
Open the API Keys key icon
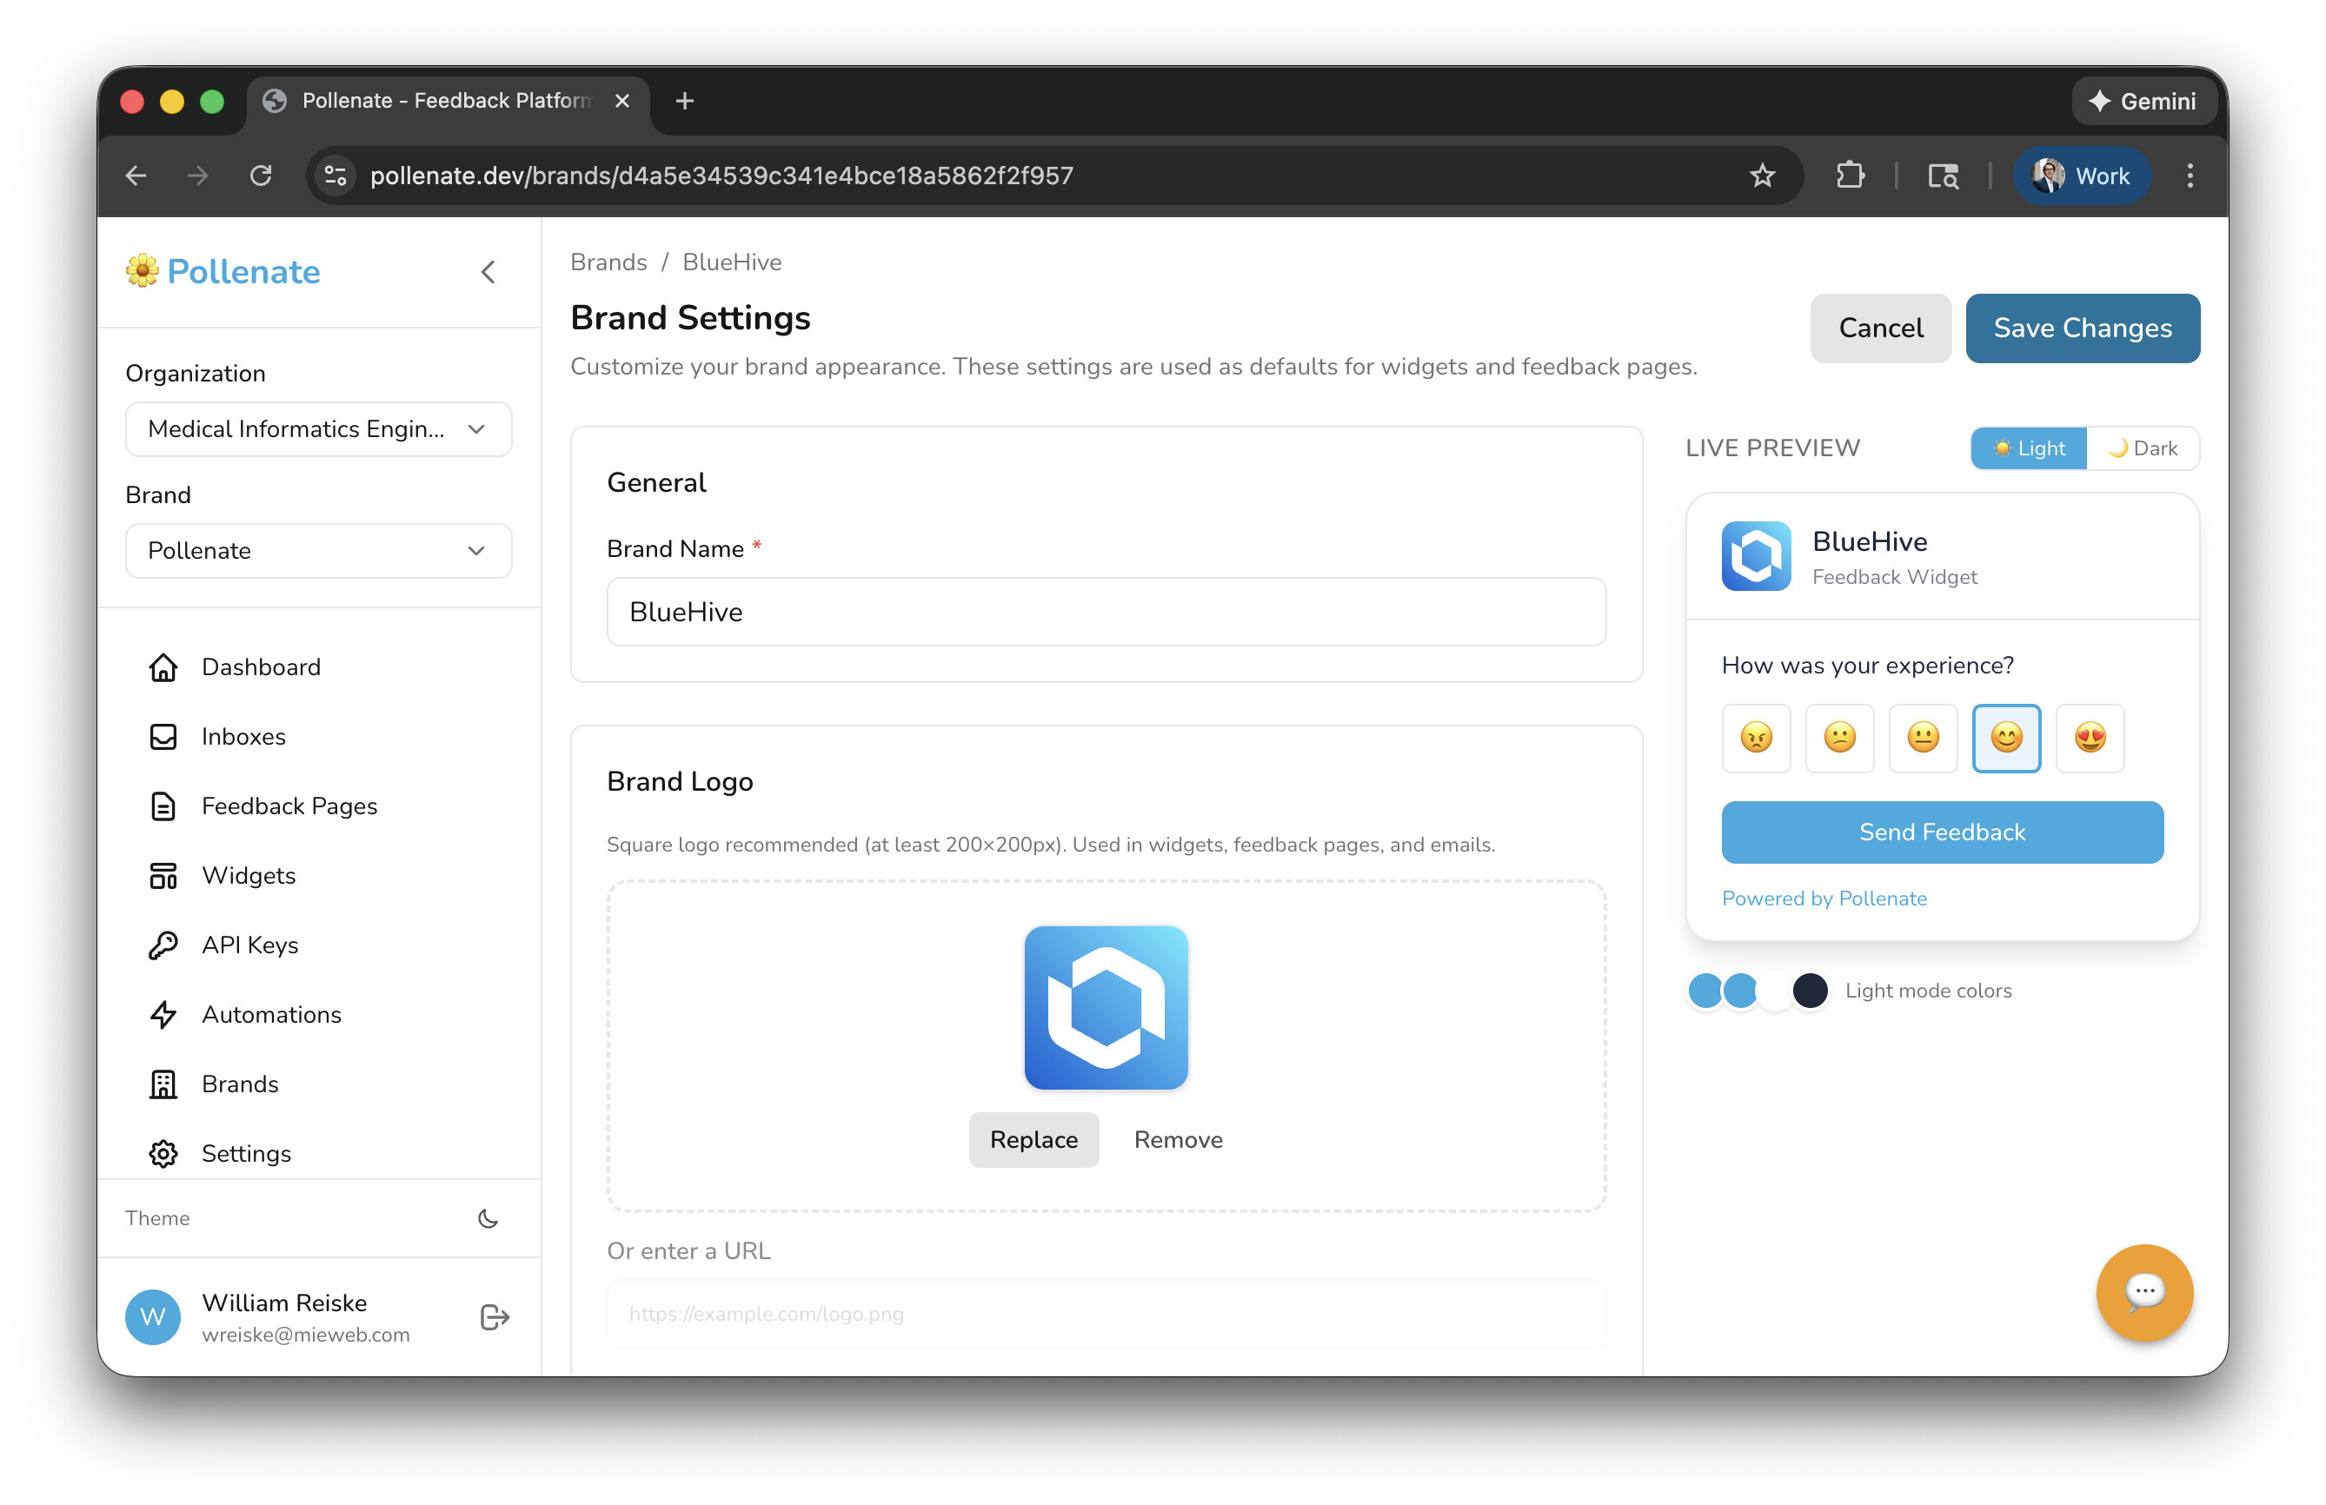[163, 945]
